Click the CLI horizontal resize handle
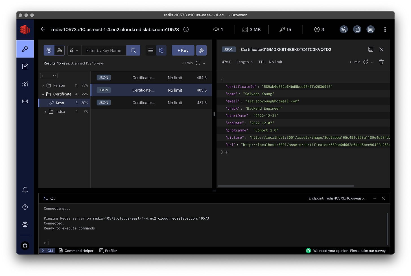Viewport: 411px width, 276px height. coord(214,191)
